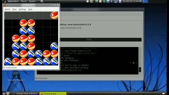The image size is (169, 95).
Task: Click the icon at bottom panel's right end
Action: coord(163,93)
